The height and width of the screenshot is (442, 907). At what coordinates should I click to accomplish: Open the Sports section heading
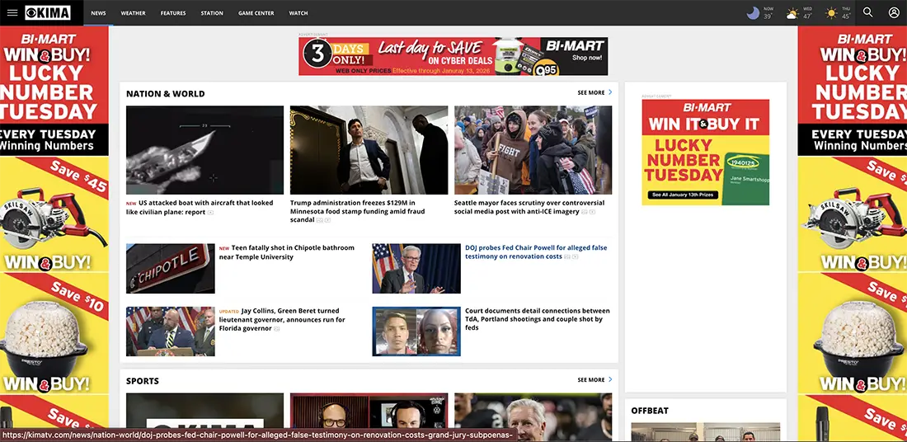pyautogui.click(x=143, y=381)
